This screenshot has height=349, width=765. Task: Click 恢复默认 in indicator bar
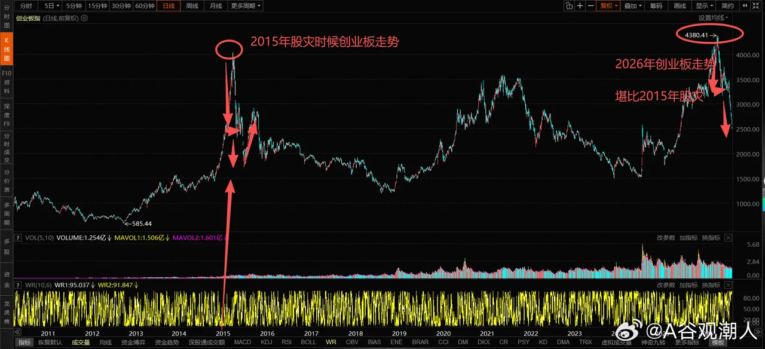coord(49,342)
